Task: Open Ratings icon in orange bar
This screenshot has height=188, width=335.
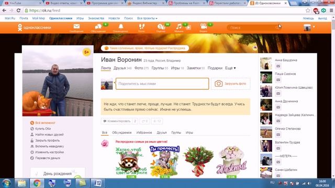Action: click(161, 27)
